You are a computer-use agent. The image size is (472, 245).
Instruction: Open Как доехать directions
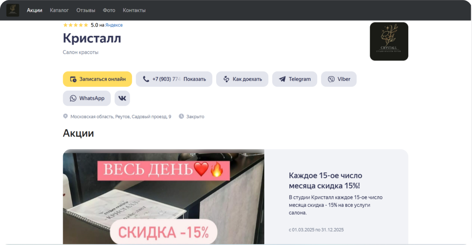click(x=242, y=79)
